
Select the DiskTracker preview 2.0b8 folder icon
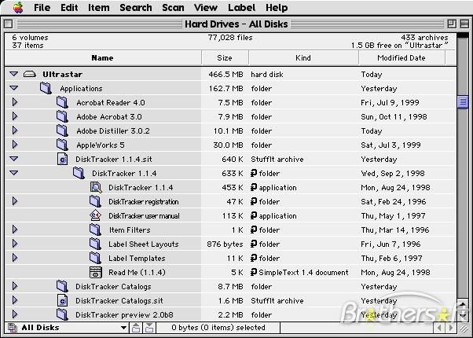coord(62,314)
